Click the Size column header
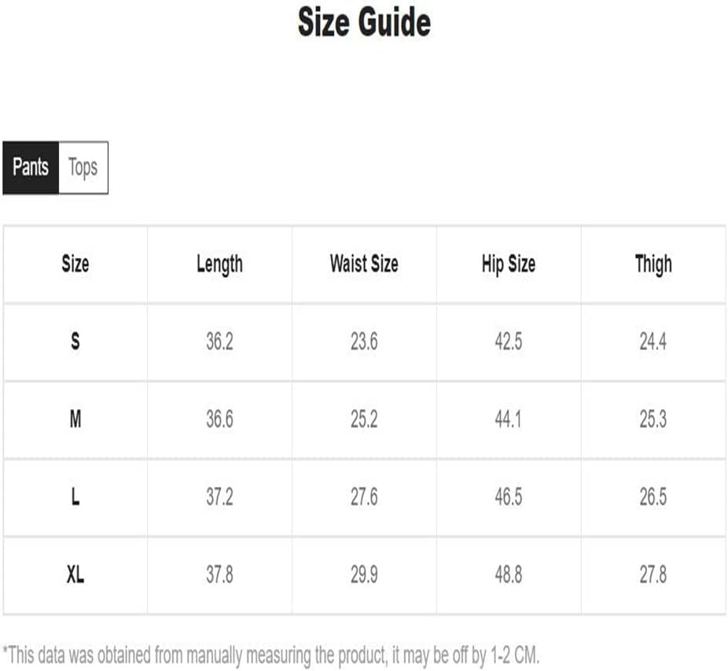 coord(75,264)
